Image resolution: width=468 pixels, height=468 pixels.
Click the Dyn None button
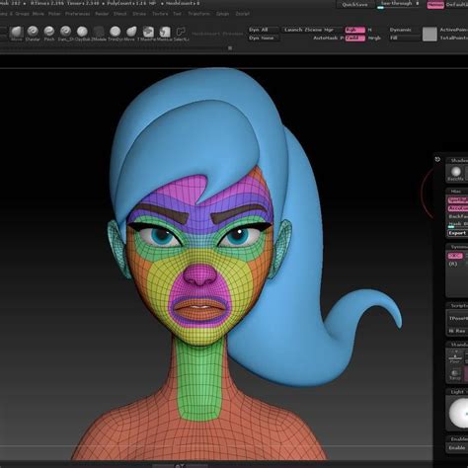pyautogui.click(x=264, y=39)
